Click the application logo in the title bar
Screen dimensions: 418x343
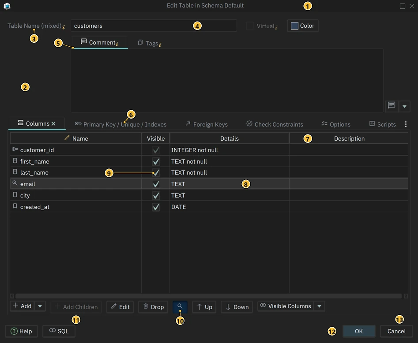click(7, 6)
